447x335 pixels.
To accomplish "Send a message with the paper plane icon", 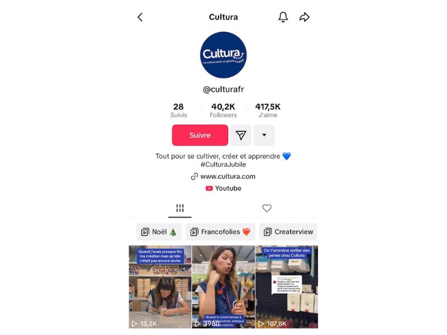I will tap(241, 135).
